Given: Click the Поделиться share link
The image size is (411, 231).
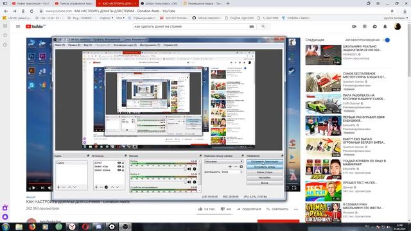Looking at the screenshot, I should click(249, 209).
